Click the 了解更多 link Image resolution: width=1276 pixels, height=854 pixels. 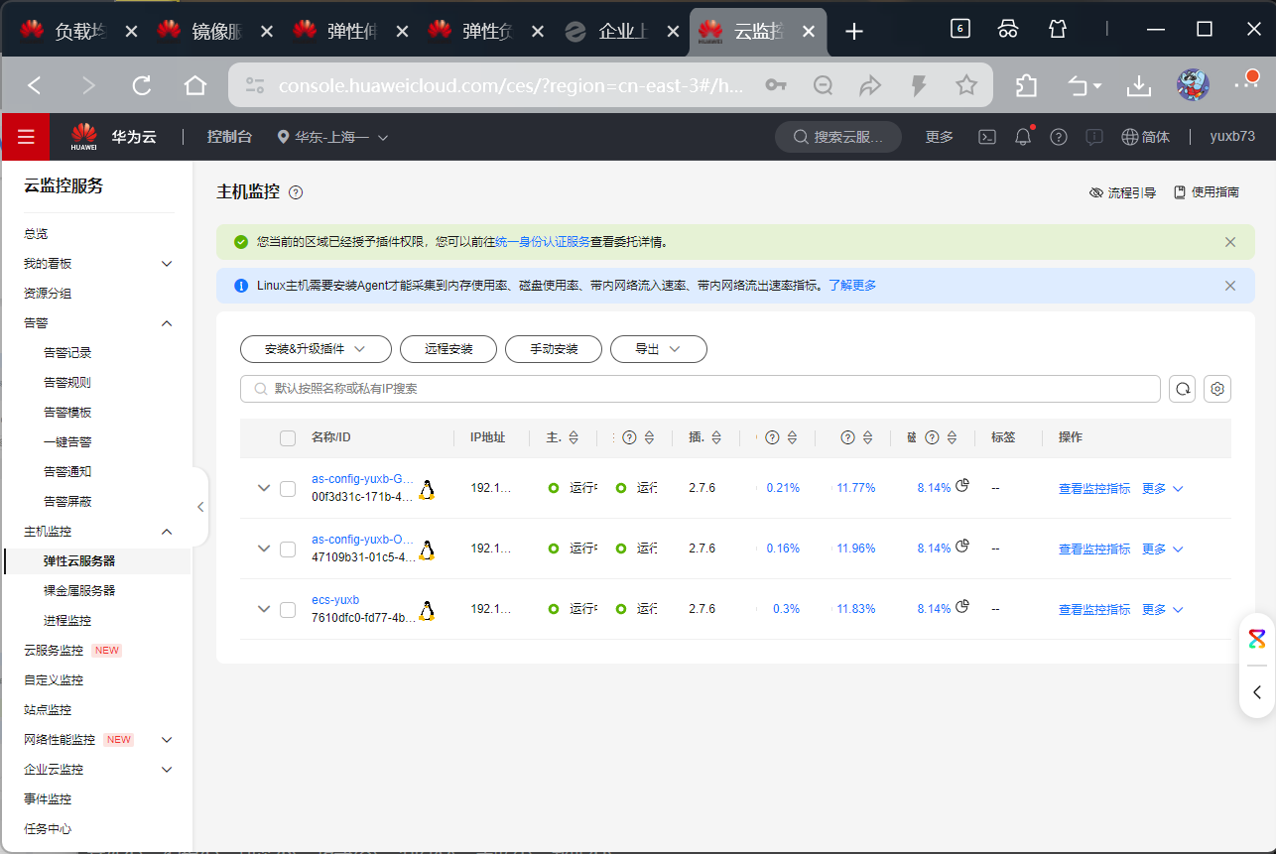click(x=852, y=286)
